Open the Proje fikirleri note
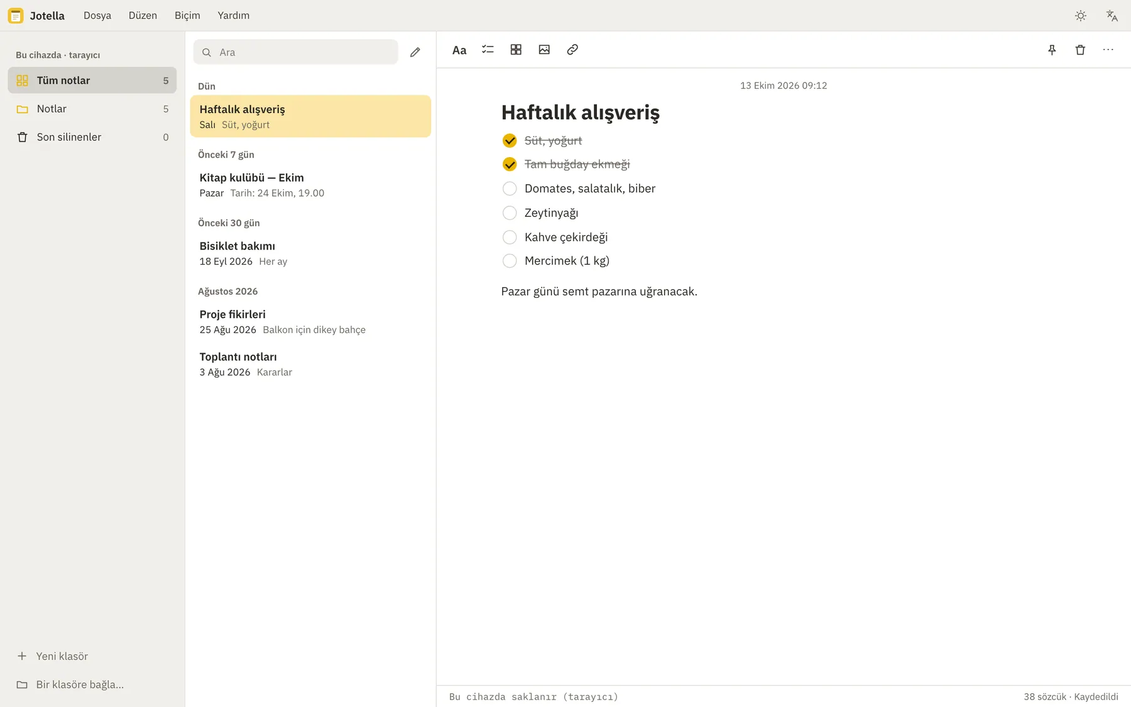The width and height of the screenshot is (1131, 707). [x=310, y=322]
